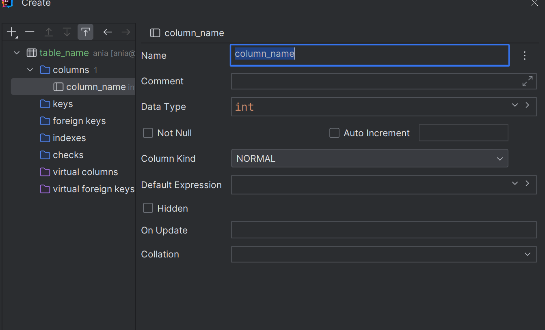Image resolution: width=545 pixels, height=330 pixels.
Task: Select the virtual foreign keys tree item
Action: point(93,189)
